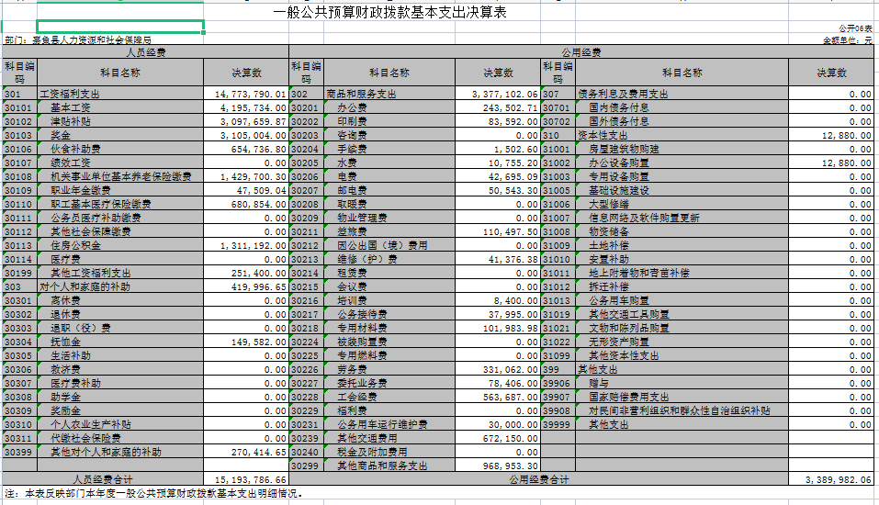Click value 14,773,790.01
The height and width of the screenshot is (505, 879).
(x=246, y=94)
